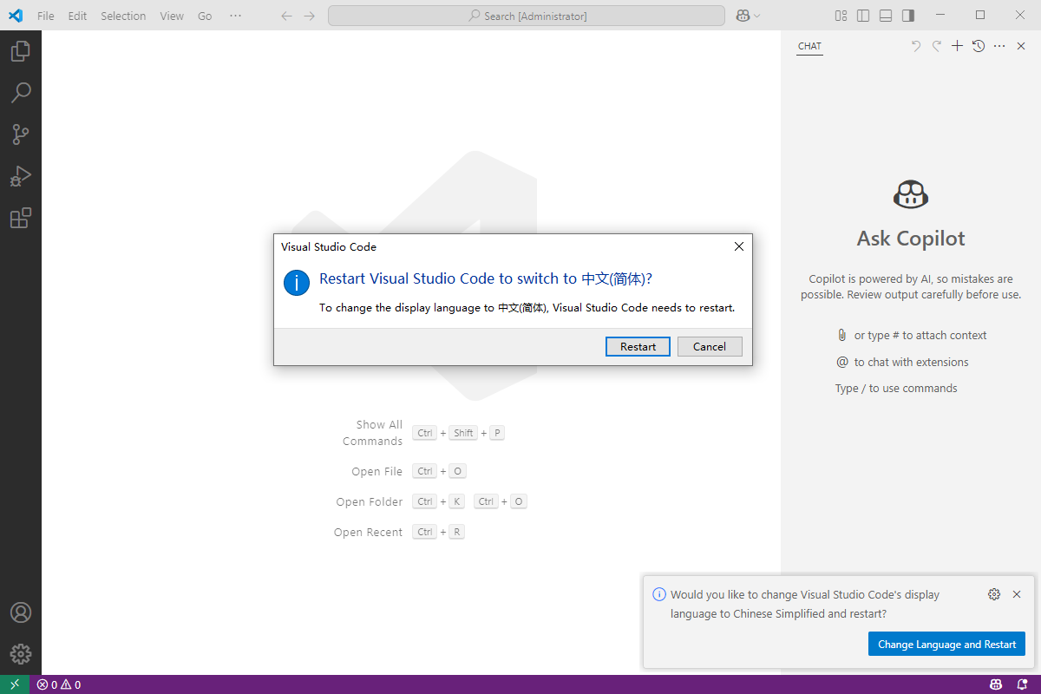Toggle the primary side bar
The height and width of the screenshot is (694, 1041).
point(863,16)
